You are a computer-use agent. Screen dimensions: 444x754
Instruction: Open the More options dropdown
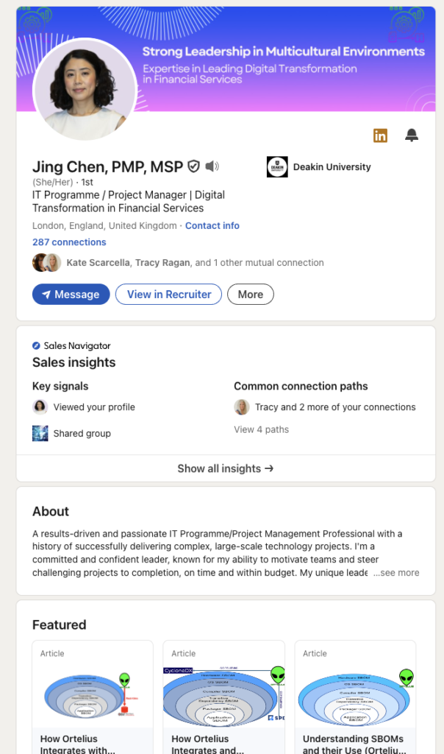tap(251, 295)
